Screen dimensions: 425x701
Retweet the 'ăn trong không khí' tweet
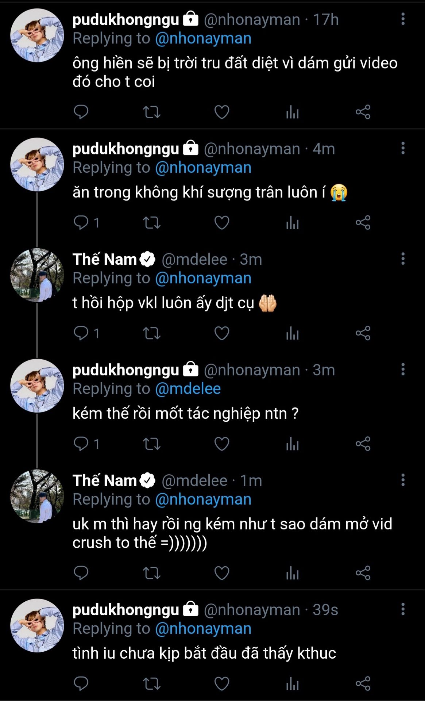(x=151, y=223)
